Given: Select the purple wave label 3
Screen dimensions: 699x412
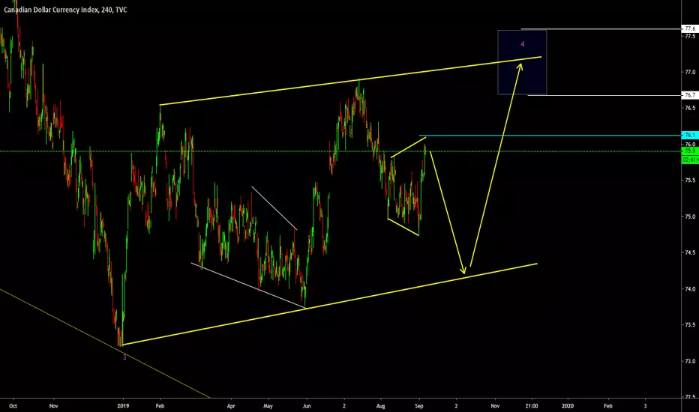Looking at the screenshot, I should click(124, 357).
